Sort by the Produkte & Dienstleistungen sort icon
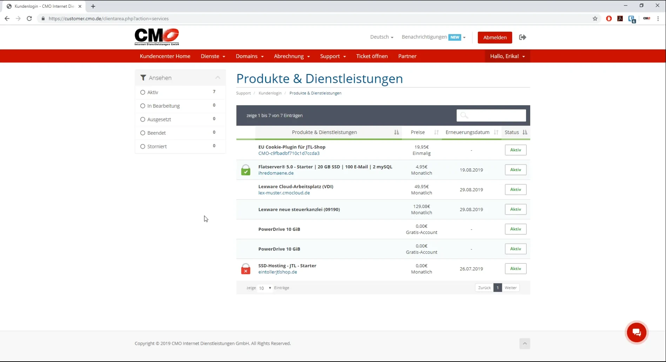Screen dimensions: 666x362 pos(396,132)
